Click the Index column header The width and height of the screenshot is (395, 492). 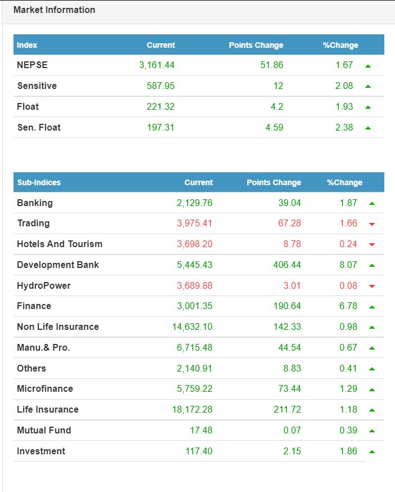point(27,45)
